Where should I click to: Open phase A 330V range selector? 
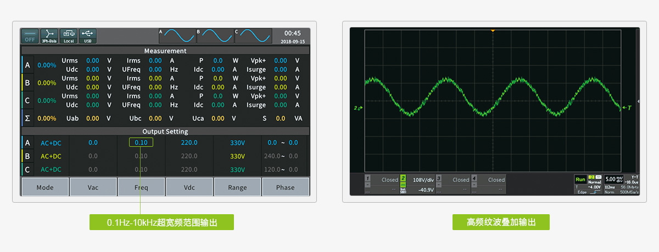[237, 142]
